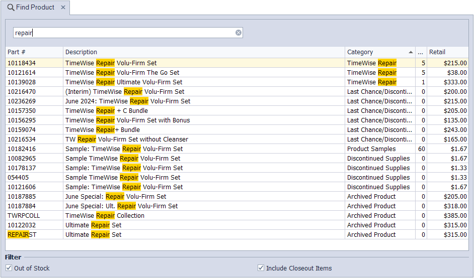Click the quantity 60 cell
Image resolution: width=474 pixels, height=278 pixels.
[421, 149]
